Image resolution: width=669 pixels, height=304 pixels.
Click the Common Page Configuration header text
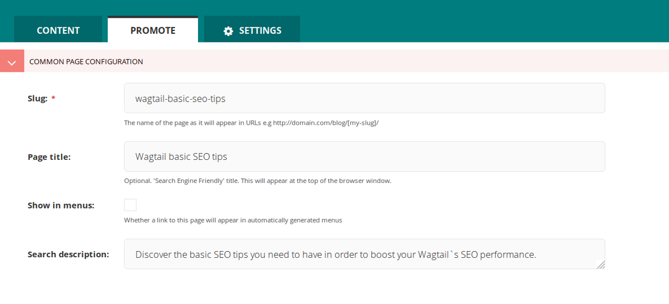pyautogui.click(x=86, y=62)
